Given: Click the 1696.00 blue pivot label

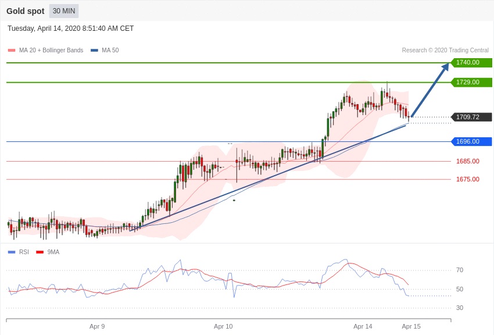Looking at the screenshot, I should click(472, 141).
